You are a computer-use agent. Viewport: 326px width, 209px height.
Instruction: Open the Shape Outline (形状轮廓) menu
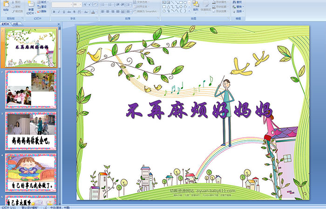pos(220,7)
